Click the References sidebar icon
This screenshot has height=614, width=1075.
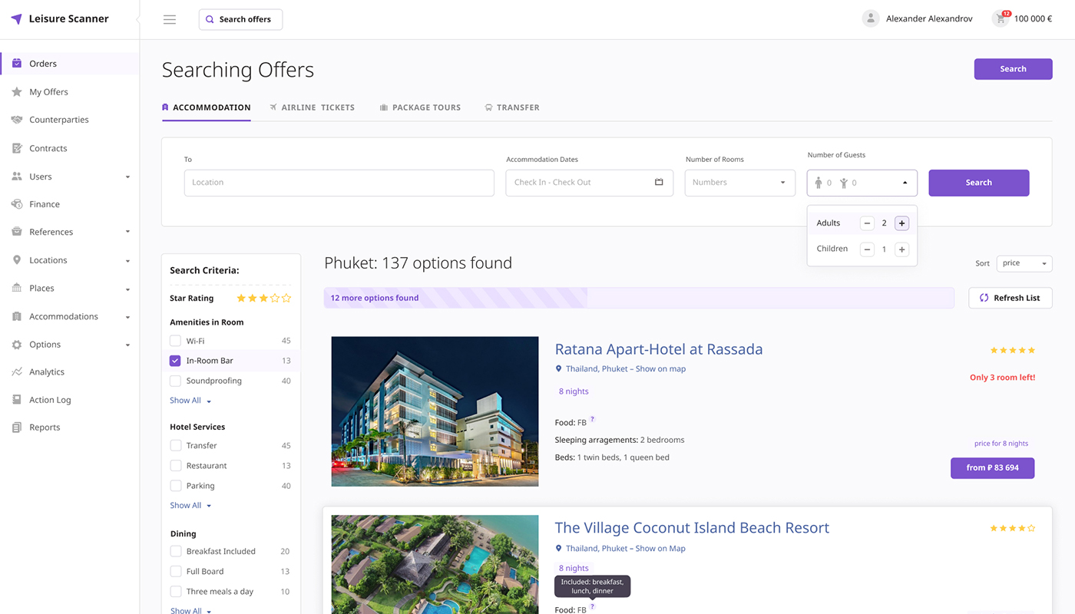pos(17,232)
